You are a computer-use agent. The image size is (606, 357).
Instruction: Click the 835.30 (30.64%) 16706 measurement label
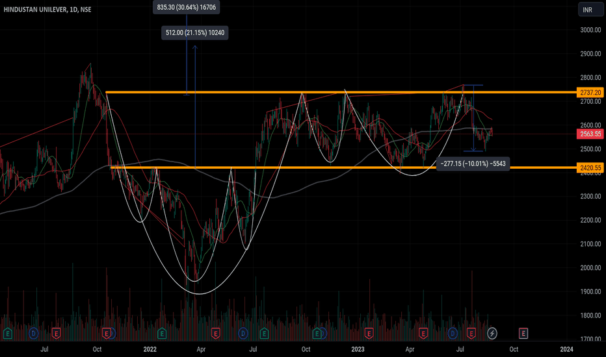(x=186, y=7)
